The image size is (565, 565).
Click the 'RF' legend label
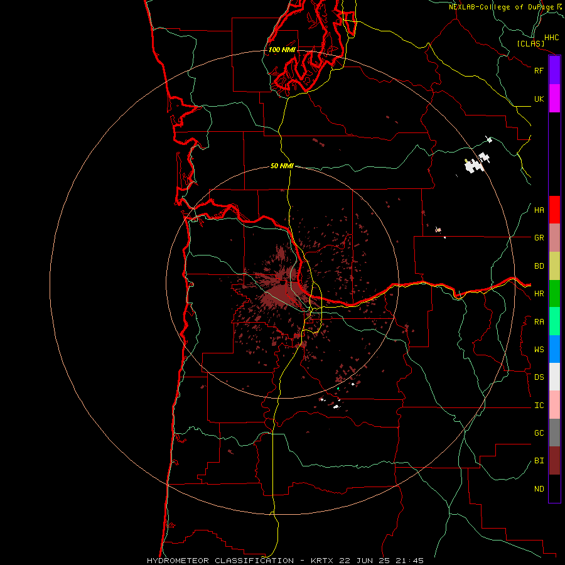pos(539,70)
